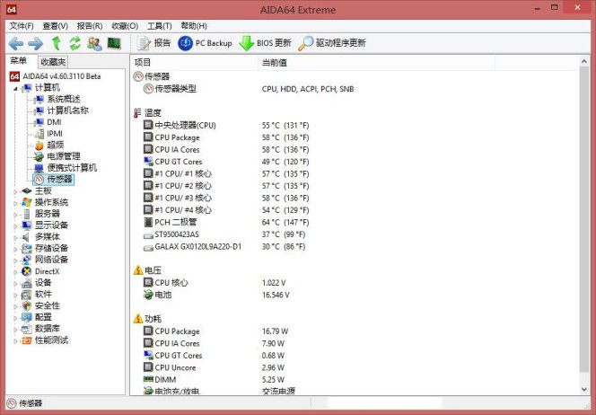
Task: Click the green up-level arrow icon
Action: click(x=57, y=43)
